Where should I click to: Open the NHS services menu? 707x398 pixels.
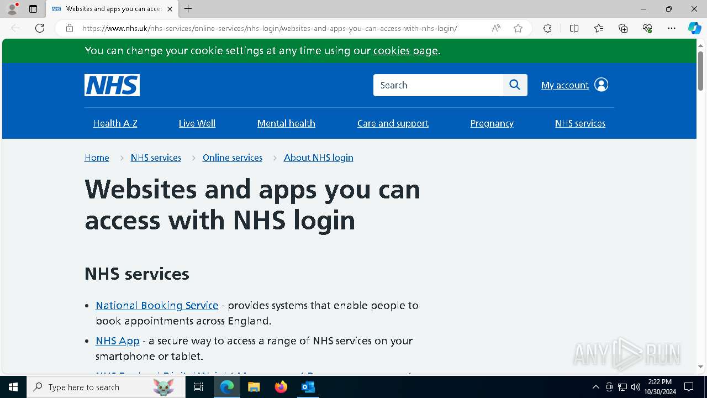click(580, 123)
